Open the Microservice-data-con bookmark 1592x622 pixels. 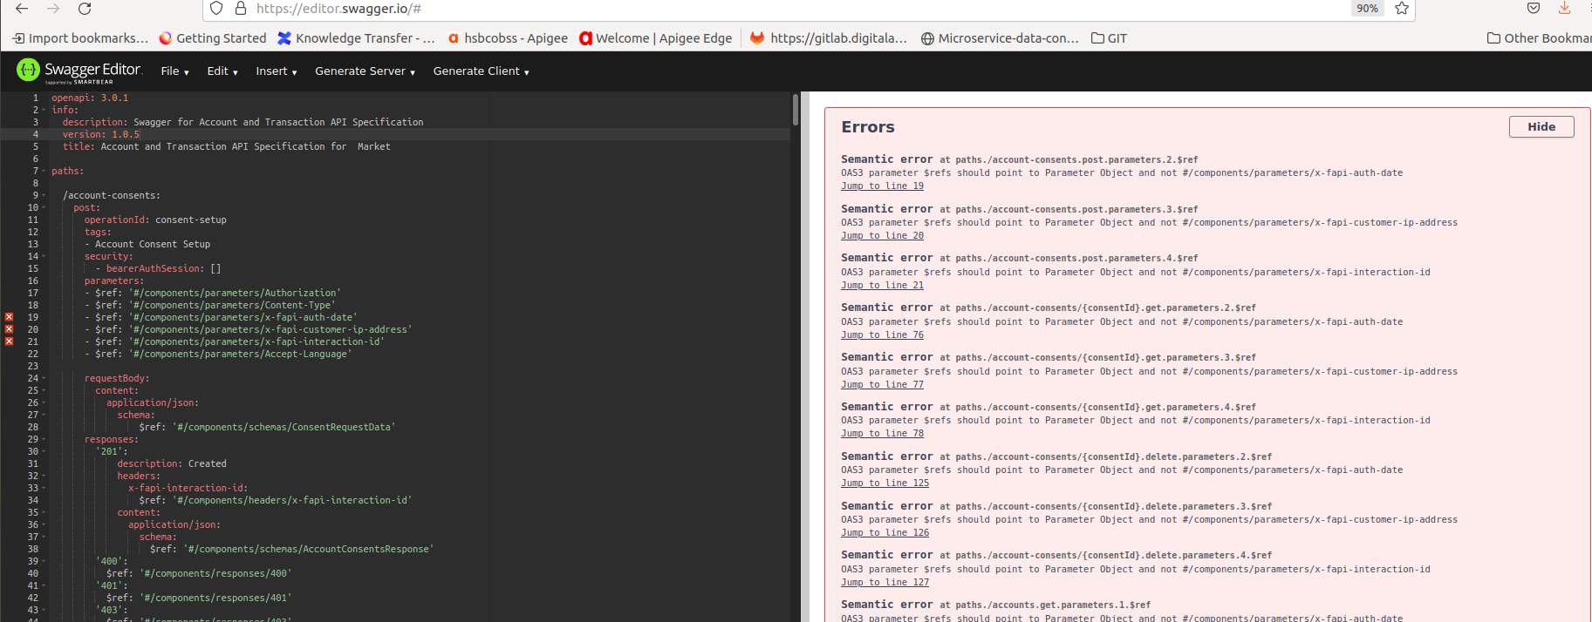pyautogui.click(x=1000, y=38)
